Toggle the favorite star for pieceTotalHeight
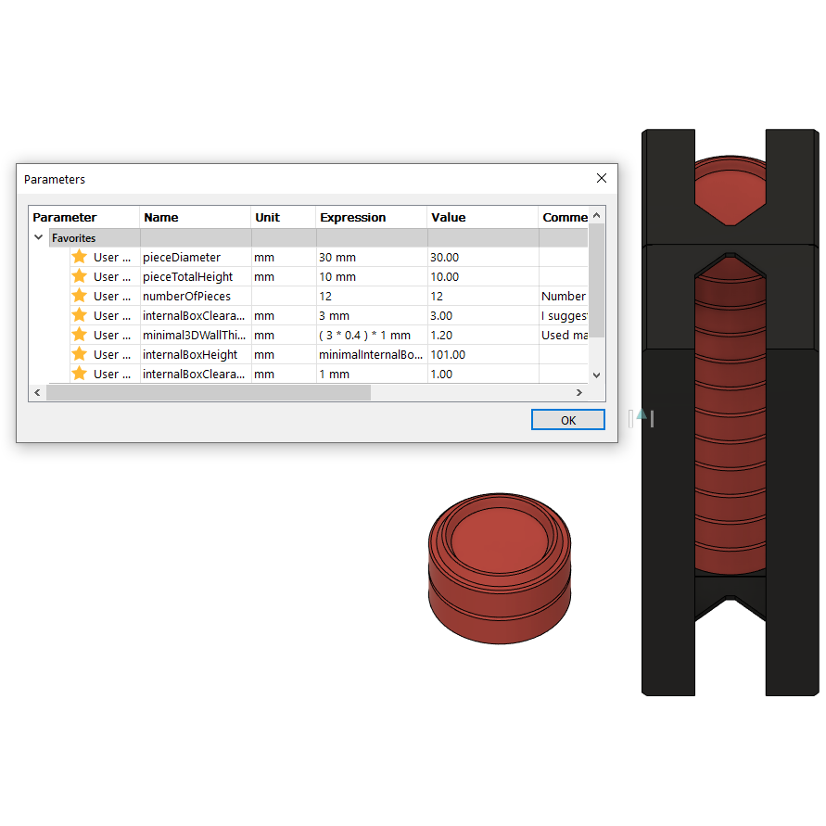Viewport: 826px width, 826px height. click(x=79, y=276)
